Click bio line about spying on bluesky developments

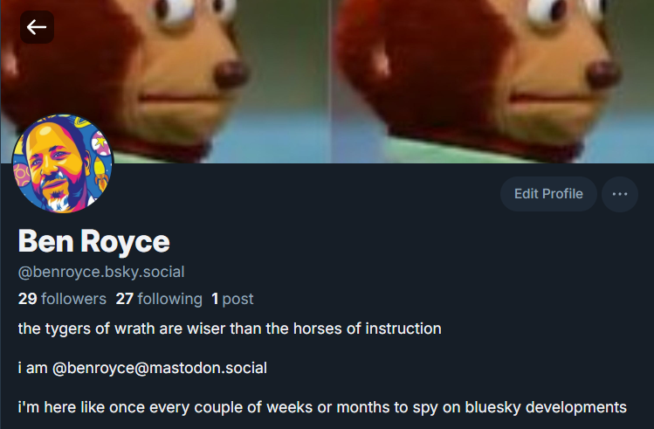coord(322,407)
